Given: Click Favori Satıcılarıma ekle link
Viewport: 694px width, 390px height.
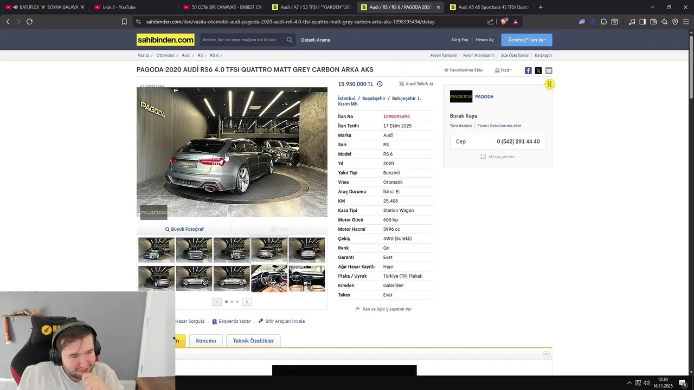Looking at the screenshot, I should pos(499,126).
